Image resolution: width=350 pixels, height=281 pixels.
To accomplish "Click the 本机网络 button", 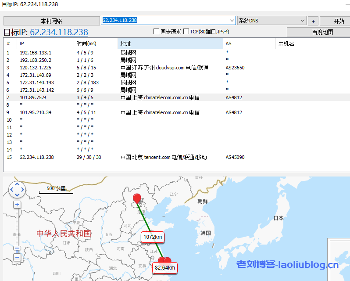I will coord(52,21).
